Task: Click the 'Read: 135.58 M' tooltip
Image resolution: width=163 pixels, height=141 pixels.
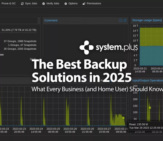Action: click(146, 126)
